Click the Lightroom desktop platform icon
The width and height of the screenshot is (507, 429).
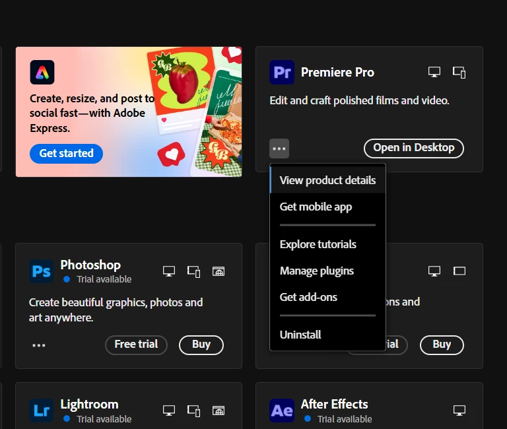[169, 411]
